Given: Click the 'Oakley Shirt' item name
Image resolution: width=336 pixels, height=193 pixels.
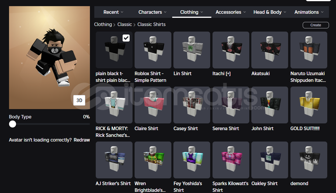Looking at the screenshot, I should (264, 184).
